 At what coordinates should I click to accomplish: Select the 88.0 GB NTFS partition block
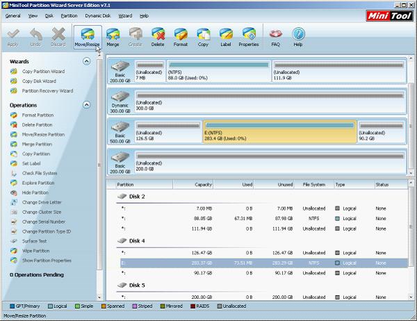[x=219, y=71]
